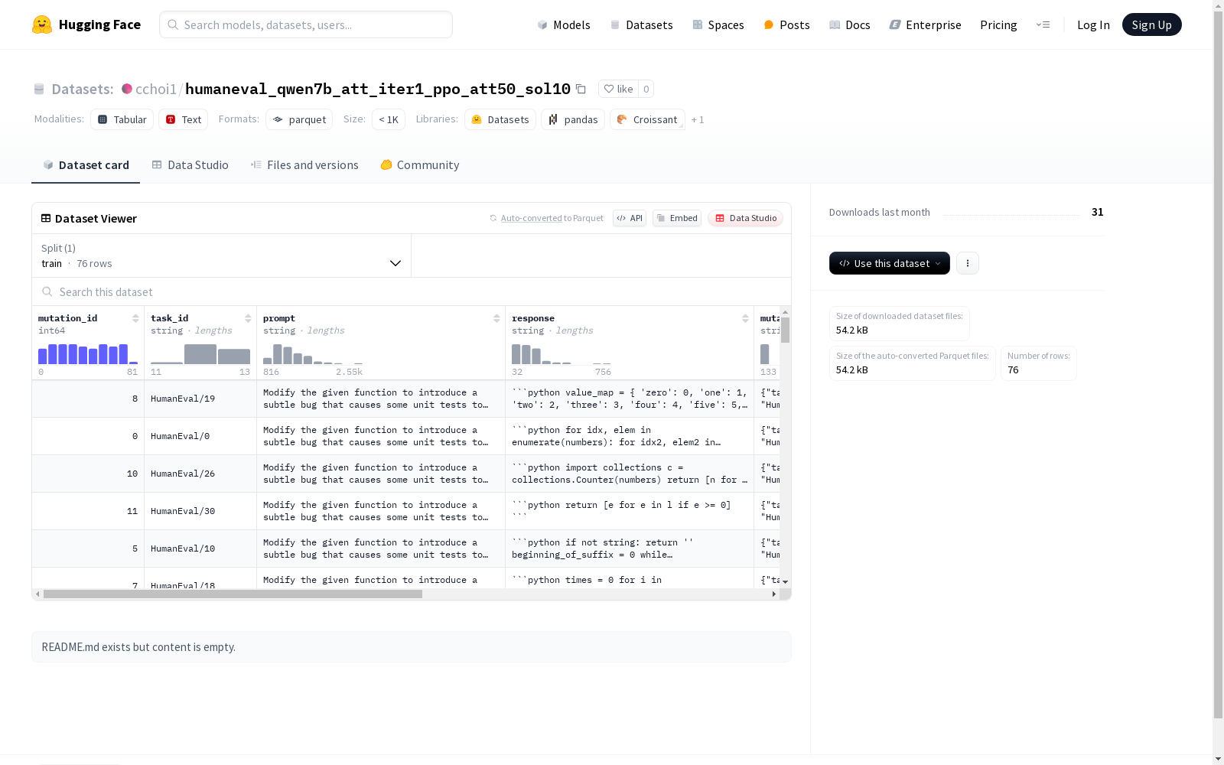This screenshot has height=765, width=1224.
Task: Click the Hugging Face logo icon
Action: click(x=42, y=24)
